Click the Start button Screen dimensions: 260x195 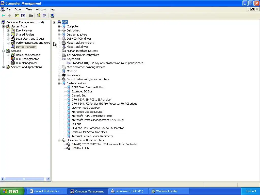pos(12,191)
